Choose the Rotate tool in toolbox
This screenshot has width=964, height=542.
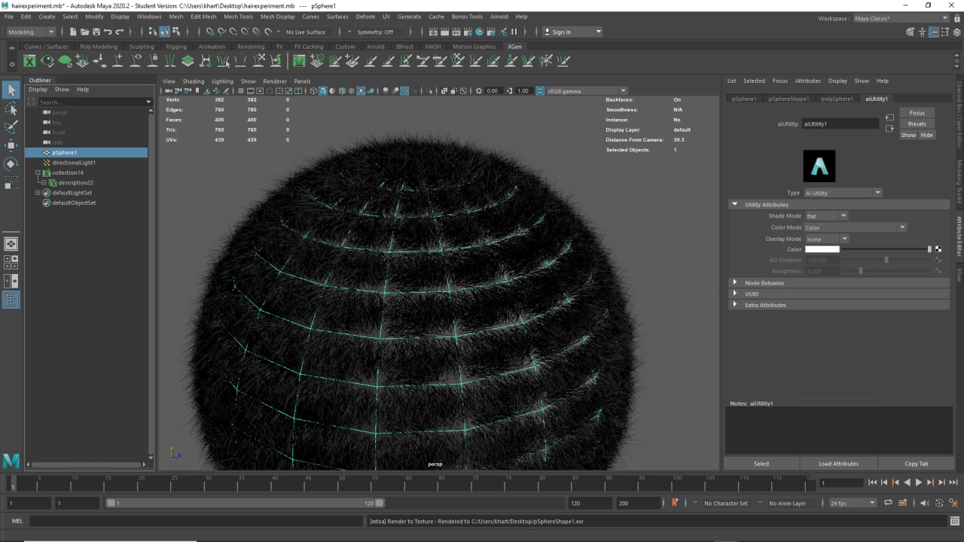pyautogui.click(x=11, y=163)
